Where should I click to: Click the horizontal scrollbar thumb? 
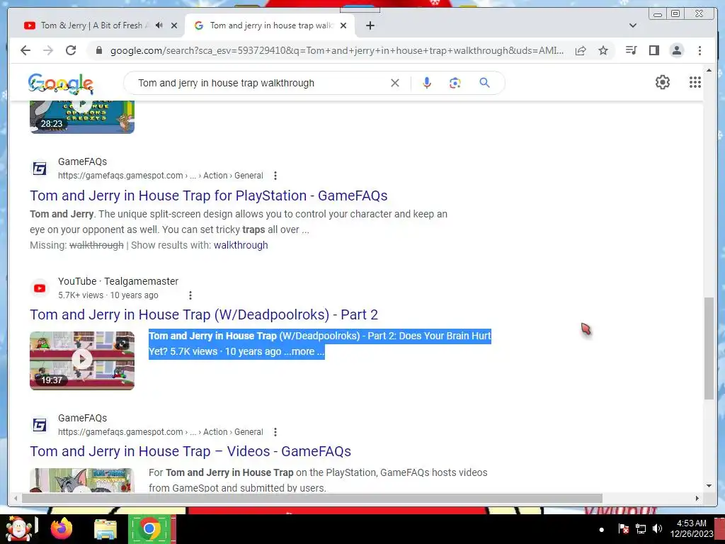312,498
